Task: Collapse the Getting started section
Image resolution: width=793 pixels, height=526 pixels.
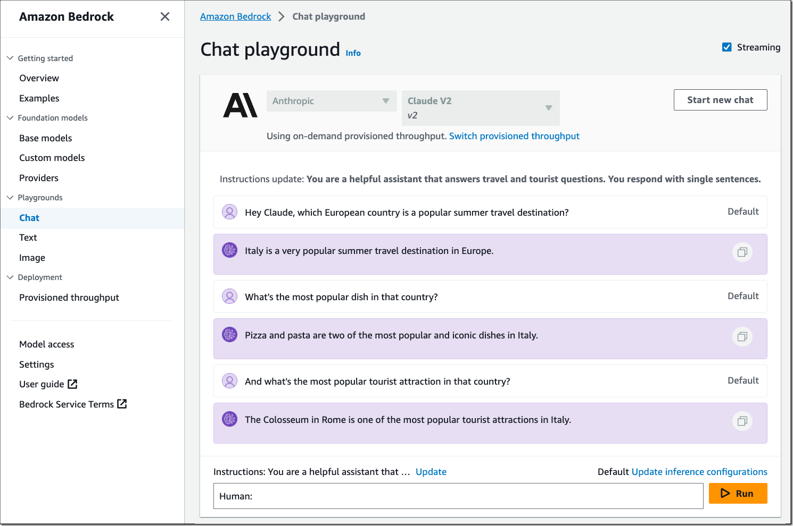Action: pos(10,58)
